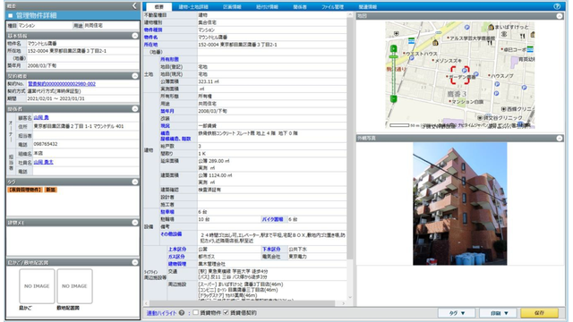
Task: Collapse the 基本情報 section
Action: (135, 36)
